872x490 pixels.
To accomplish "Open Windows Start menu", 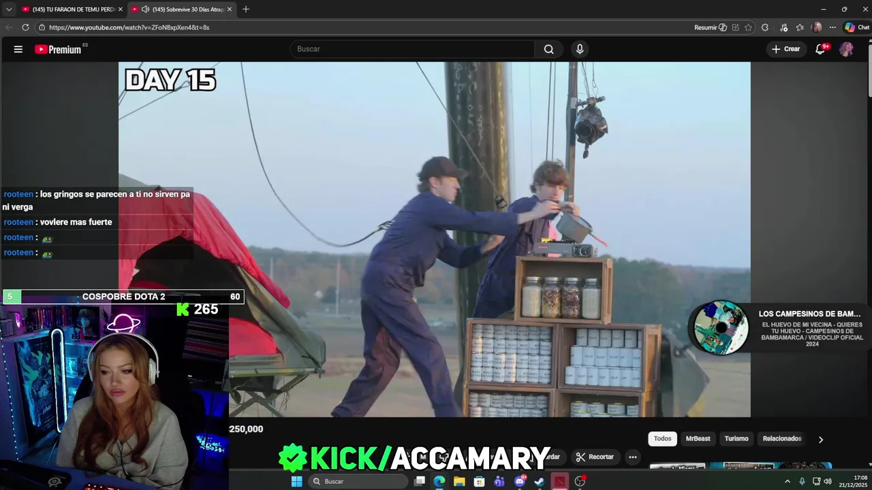I will point(297,481).
